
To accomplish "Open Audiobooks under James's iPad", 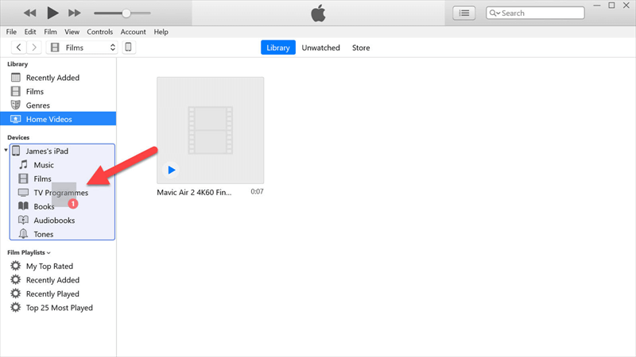I will coord(54,221).
